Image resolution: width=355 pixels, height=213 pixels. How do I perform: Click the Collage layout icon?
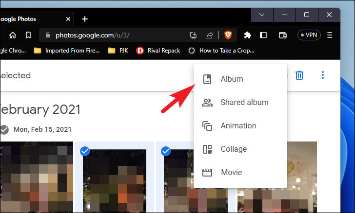[207, 149]
